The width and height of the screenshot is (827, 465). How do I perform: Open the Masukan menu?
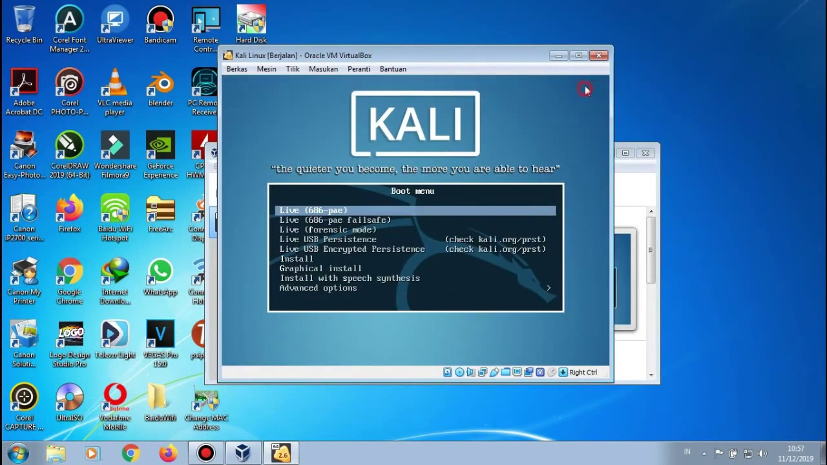[x=323, y=69]
